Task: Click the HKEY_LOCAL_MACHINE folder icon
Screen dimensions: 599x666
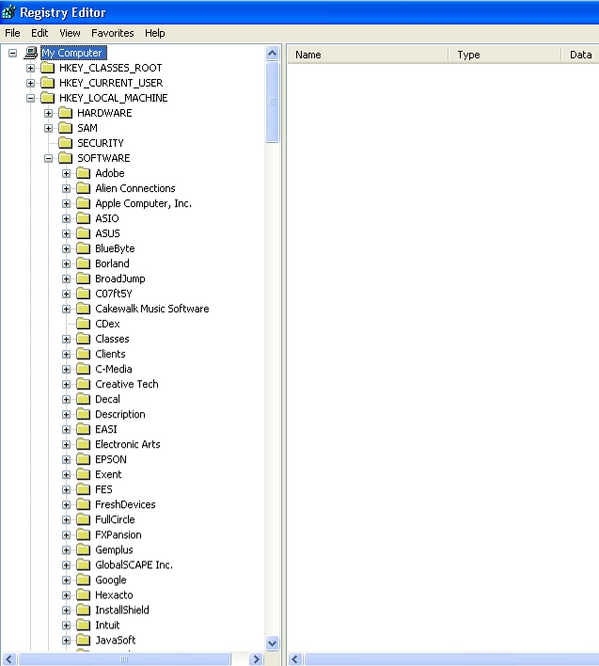Action: click(x=47, y=98)
